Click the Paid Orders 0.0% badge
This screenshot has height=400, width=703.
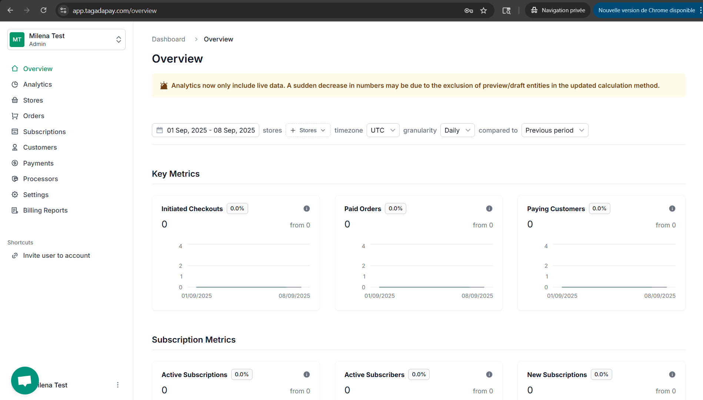pyautogui.click(x=396, y=209)
